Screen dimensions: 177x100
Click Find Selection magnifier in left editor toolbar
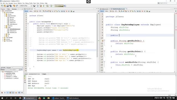(44, 11)
